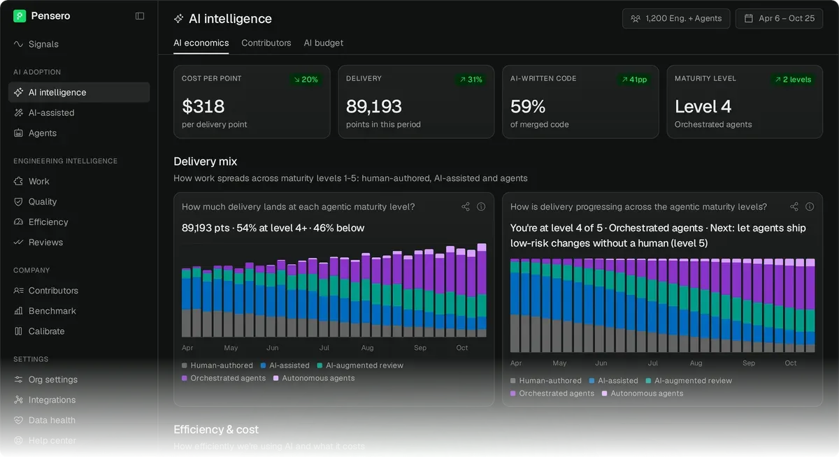Click the 31% delivery change badge

(x=471, y=80)
